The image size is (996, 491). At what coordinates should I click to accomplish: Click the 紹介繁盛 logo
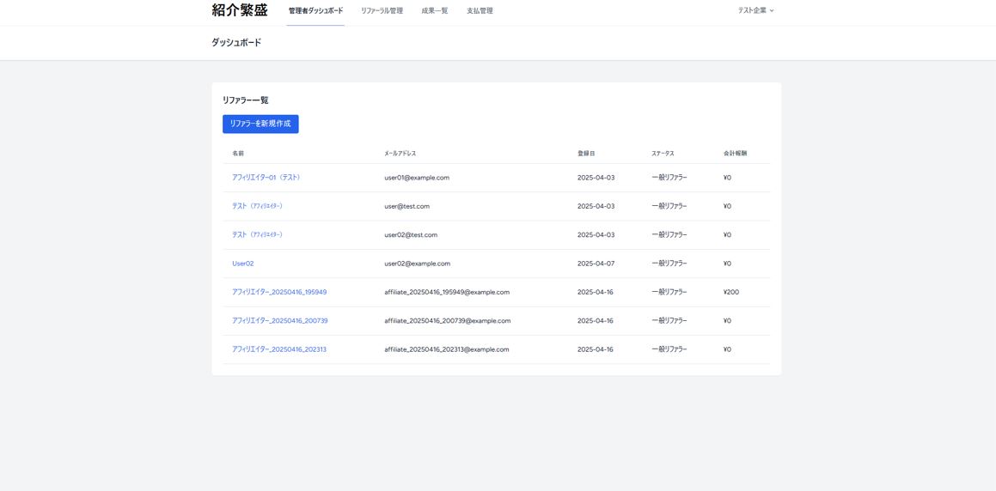tap(240, 10)
